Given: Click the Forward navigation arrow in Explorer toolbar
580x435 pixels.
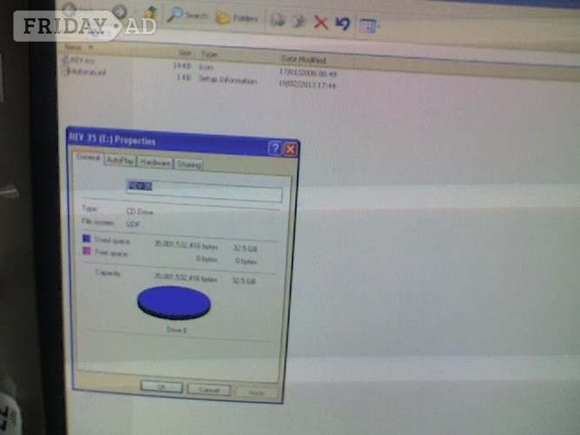Looking at the screenshot, I should [119, 12].
